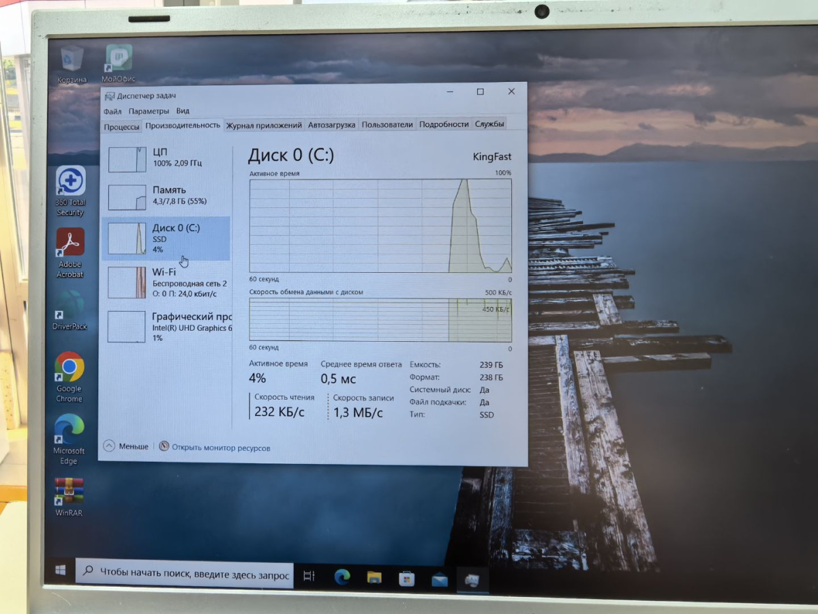
Task: Click the Формат 238 ГБ value
Action: [x=491, y=377]
